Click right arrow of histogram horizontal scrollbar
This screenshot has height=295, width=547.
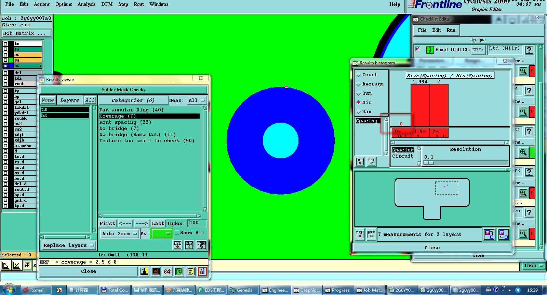coord(507,143)
